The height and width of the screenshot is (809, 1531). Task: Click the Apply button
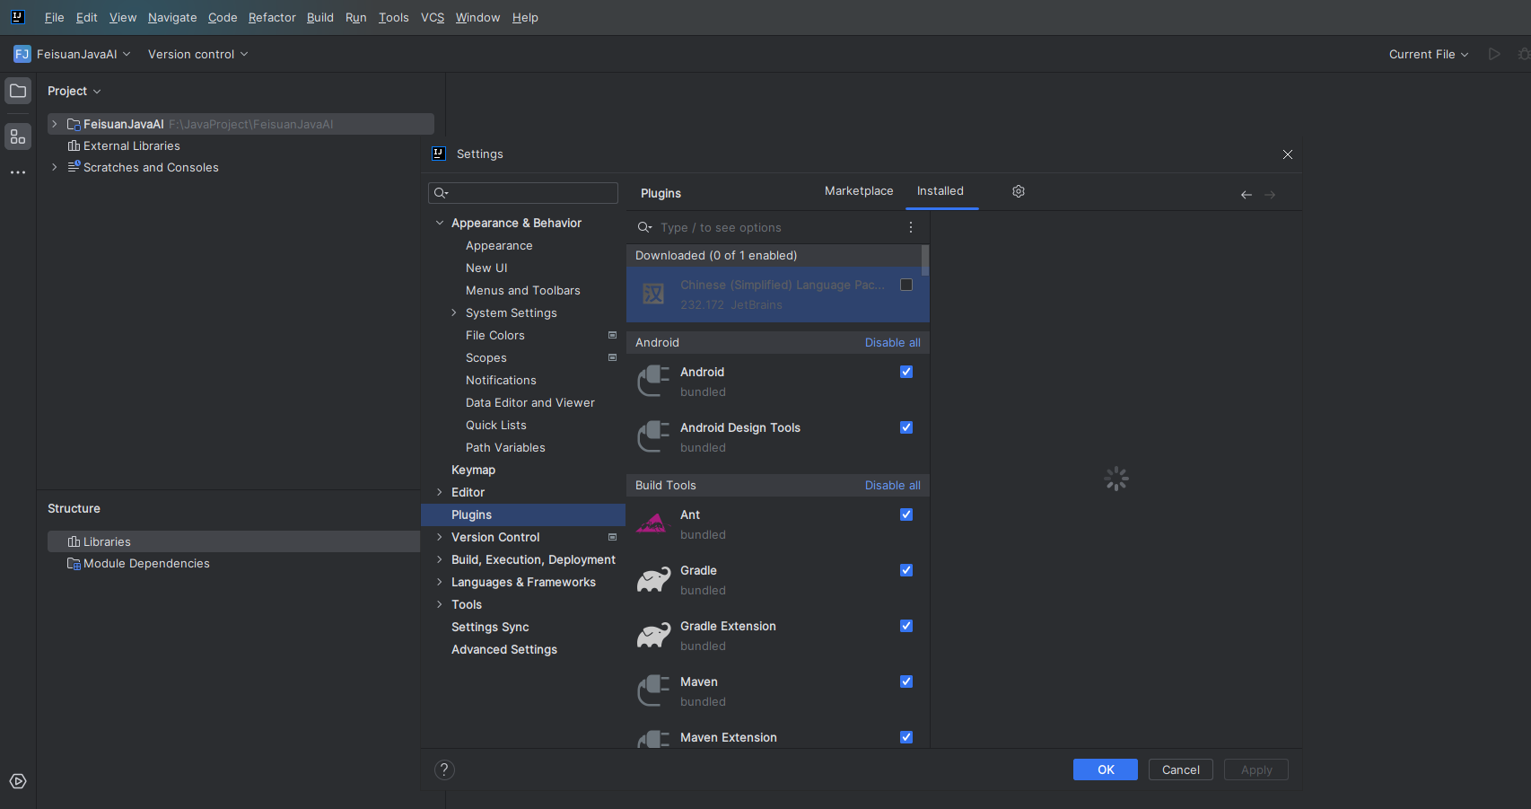1256,769
